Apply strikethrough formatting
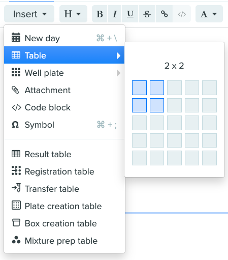This screenshot has width=228, height=260. tap(147, 14)
